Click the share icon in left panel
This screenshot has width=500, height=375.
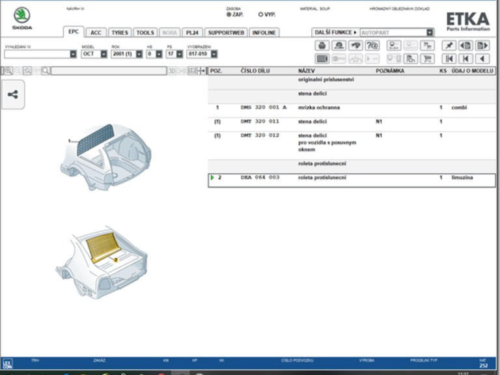(x=13, y=94)
